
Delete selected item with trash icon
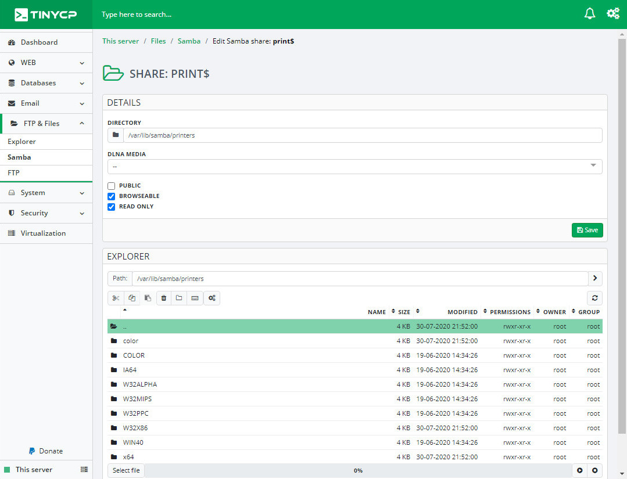pos(163,298)
